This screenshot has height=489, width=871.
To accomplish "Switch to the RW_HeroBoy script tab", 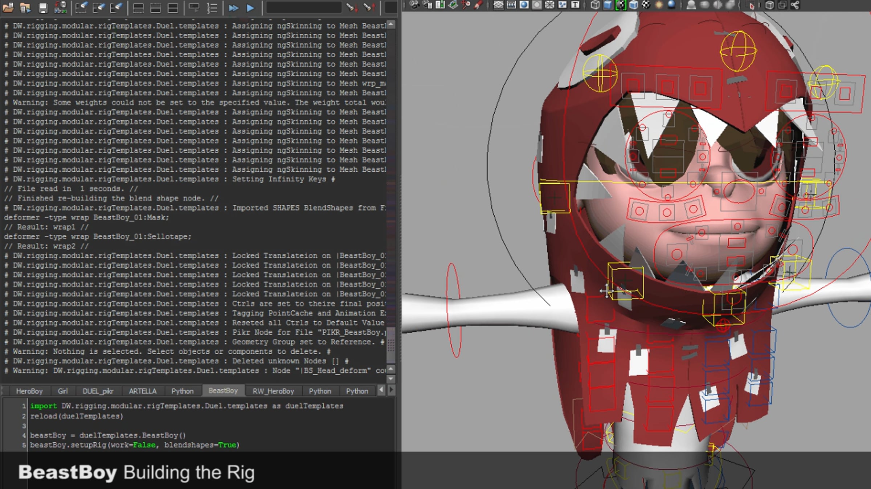I will 273,391.
